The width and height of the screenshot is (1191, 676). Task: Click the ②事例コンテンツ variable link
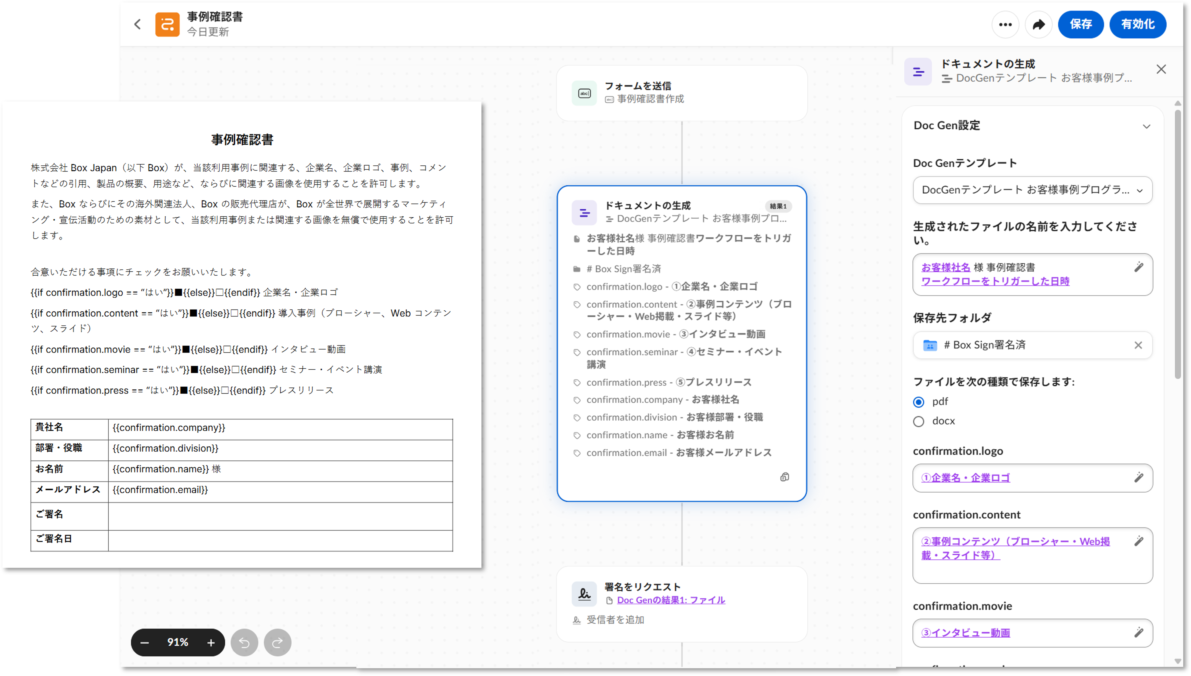pyautogui.click(x=1015, y=548)
